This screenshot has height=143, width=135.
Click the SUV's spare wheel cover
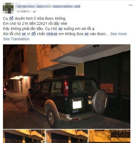[x=100, y=101]
